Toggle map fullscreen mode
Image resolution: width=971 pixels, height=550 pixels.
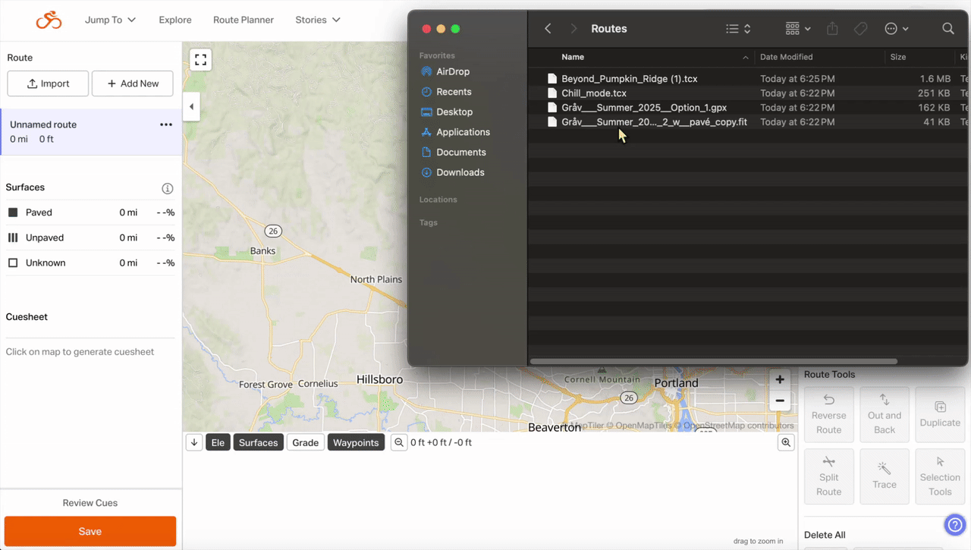[x=200, y=60]
